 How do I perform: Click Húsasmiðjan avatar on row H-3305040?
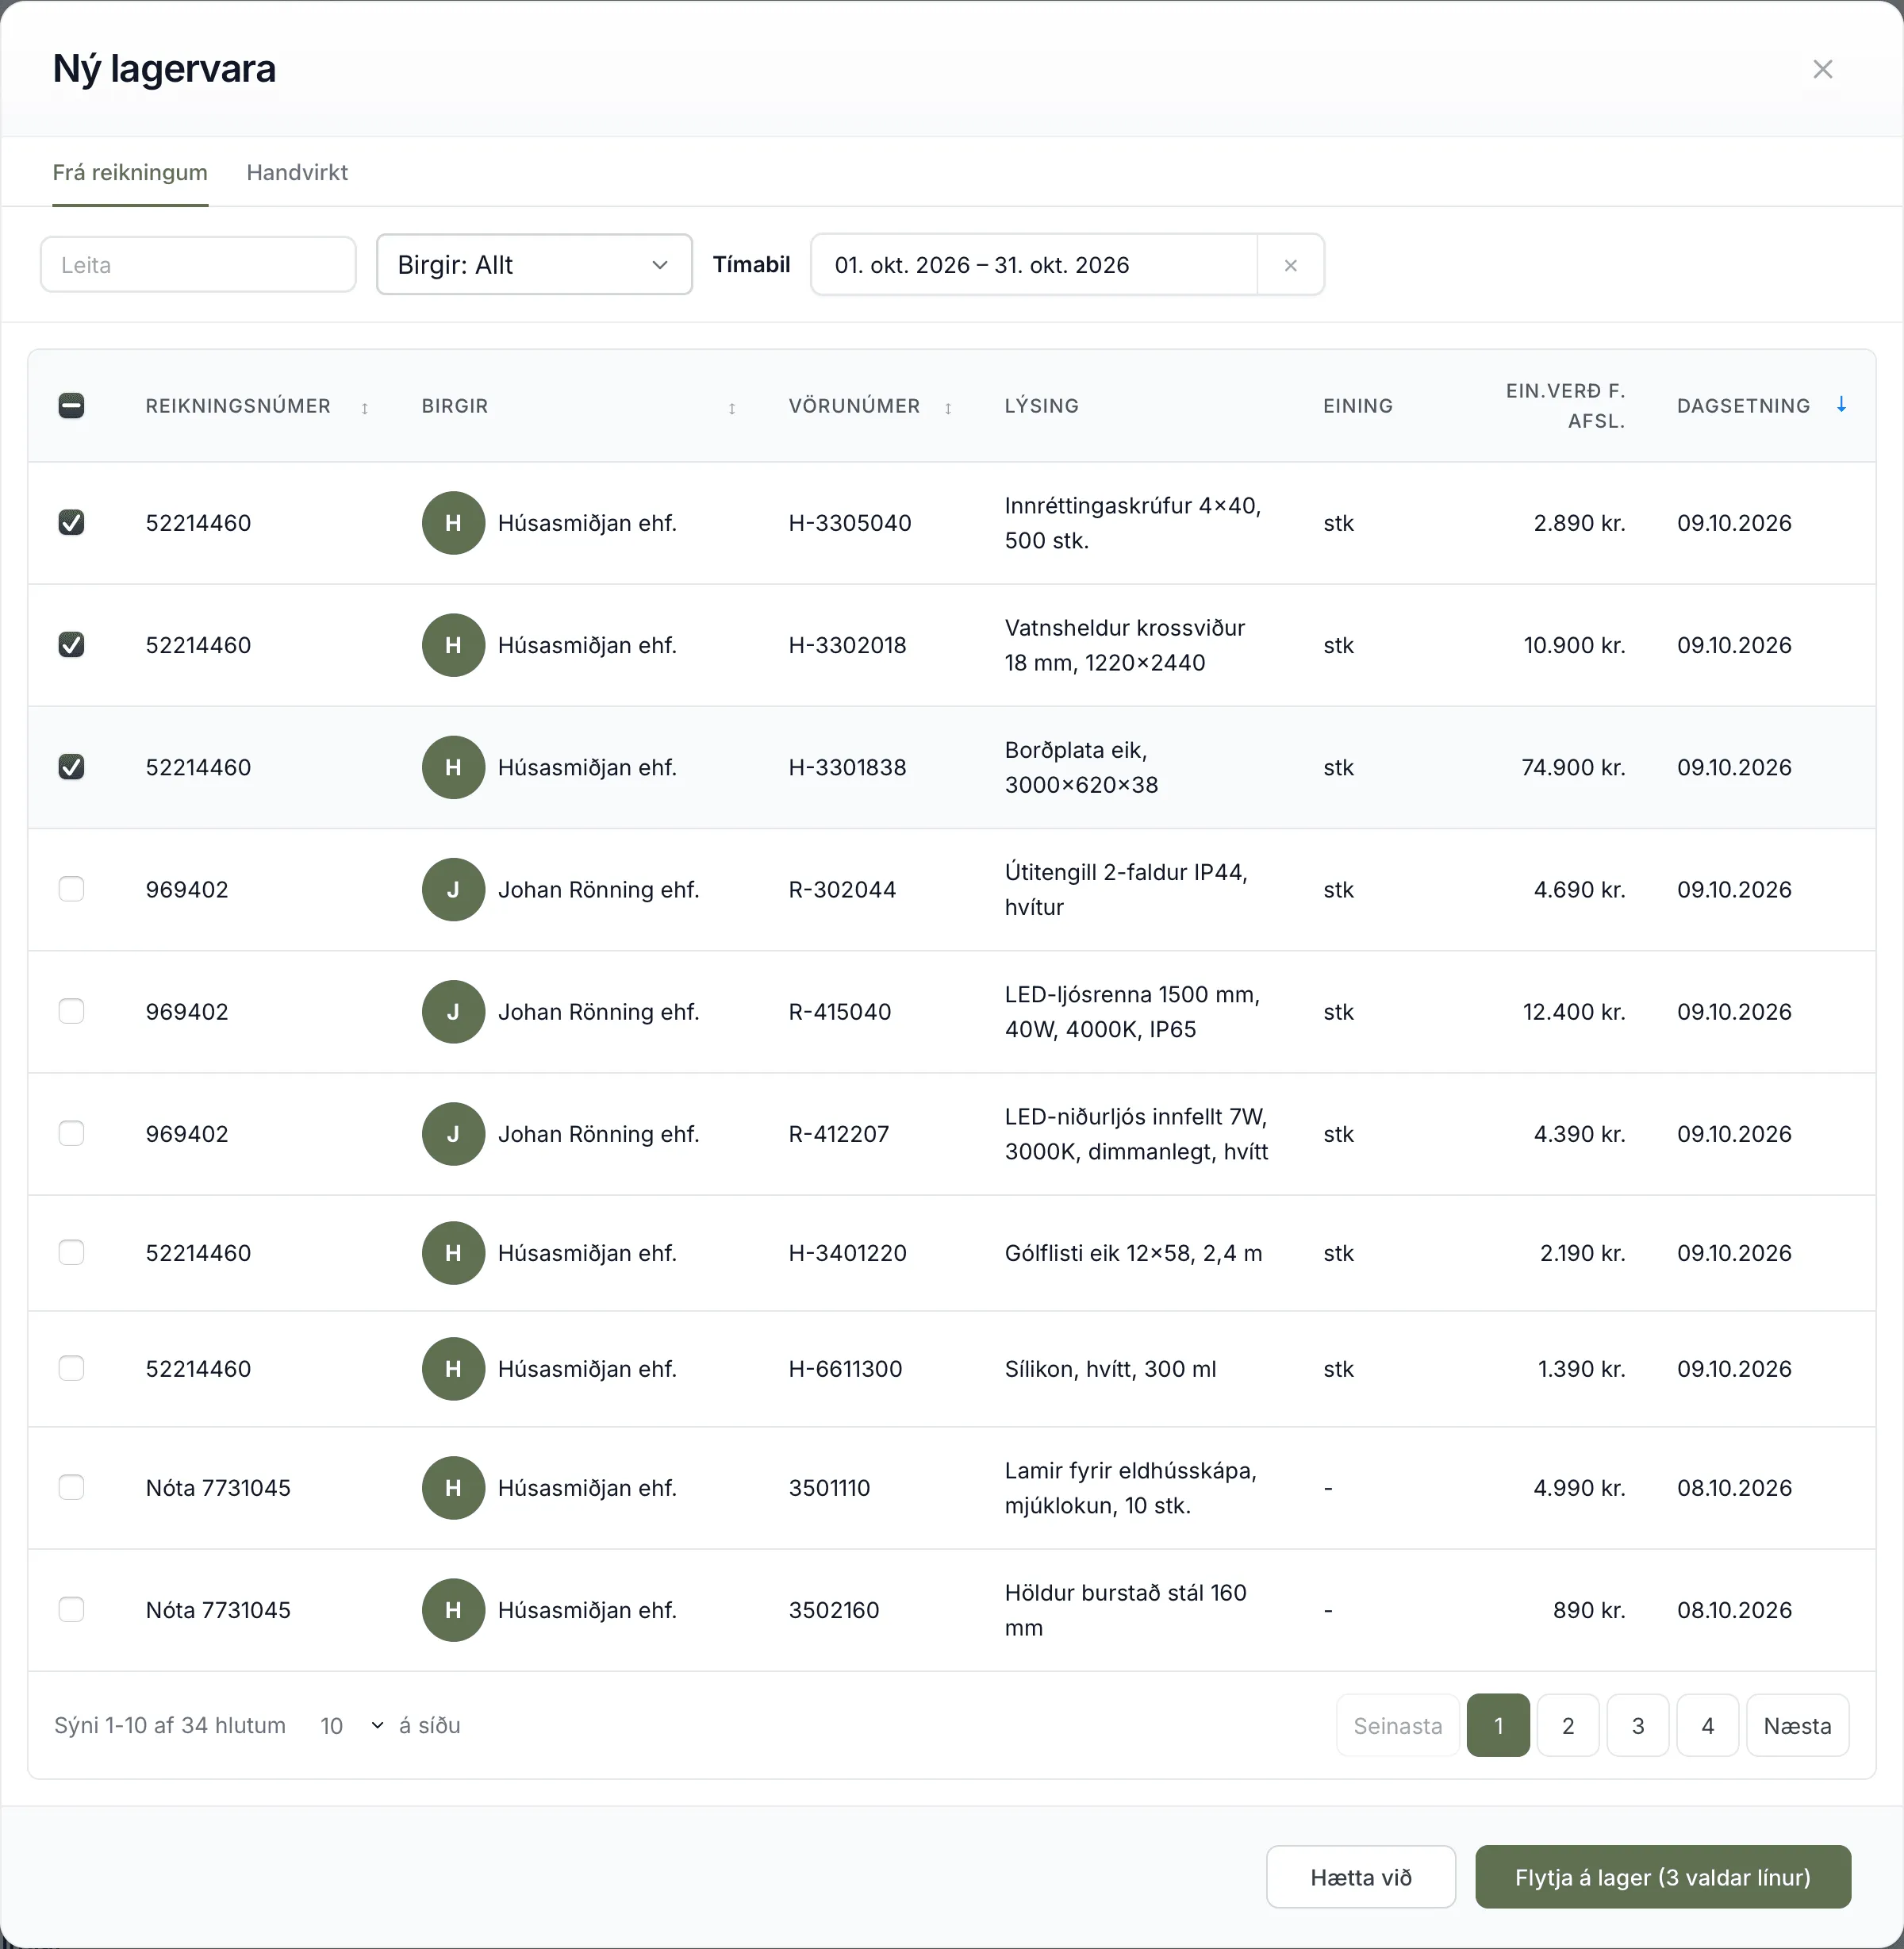point(453,522)
